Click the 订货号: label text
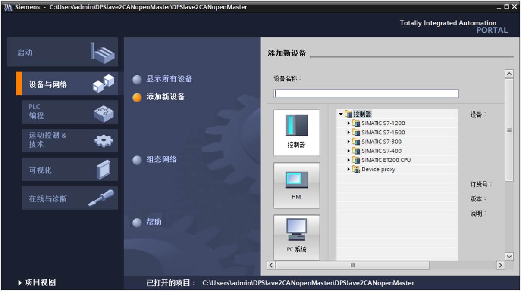 481,184
